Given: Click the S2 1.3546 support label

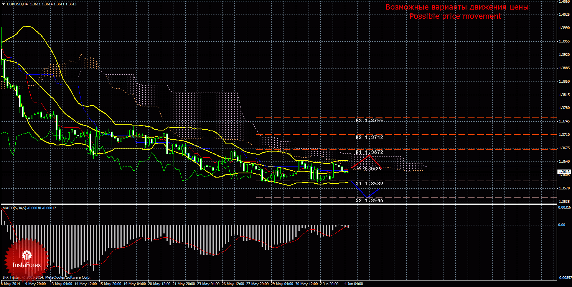Looking at the screenshot, I should [x=369, y=200].
